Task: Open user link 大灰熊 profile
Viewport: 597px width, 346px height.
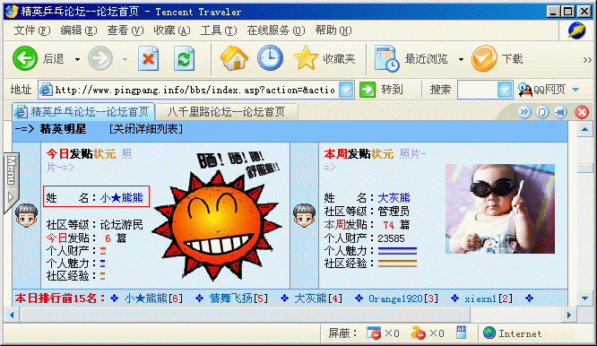Action: tap(394, 198)
